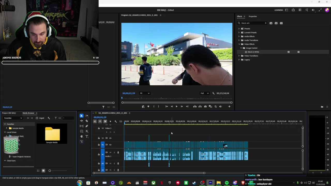331x186 pixels.
Task: Lock the V2 track
Action: [99, 138]
